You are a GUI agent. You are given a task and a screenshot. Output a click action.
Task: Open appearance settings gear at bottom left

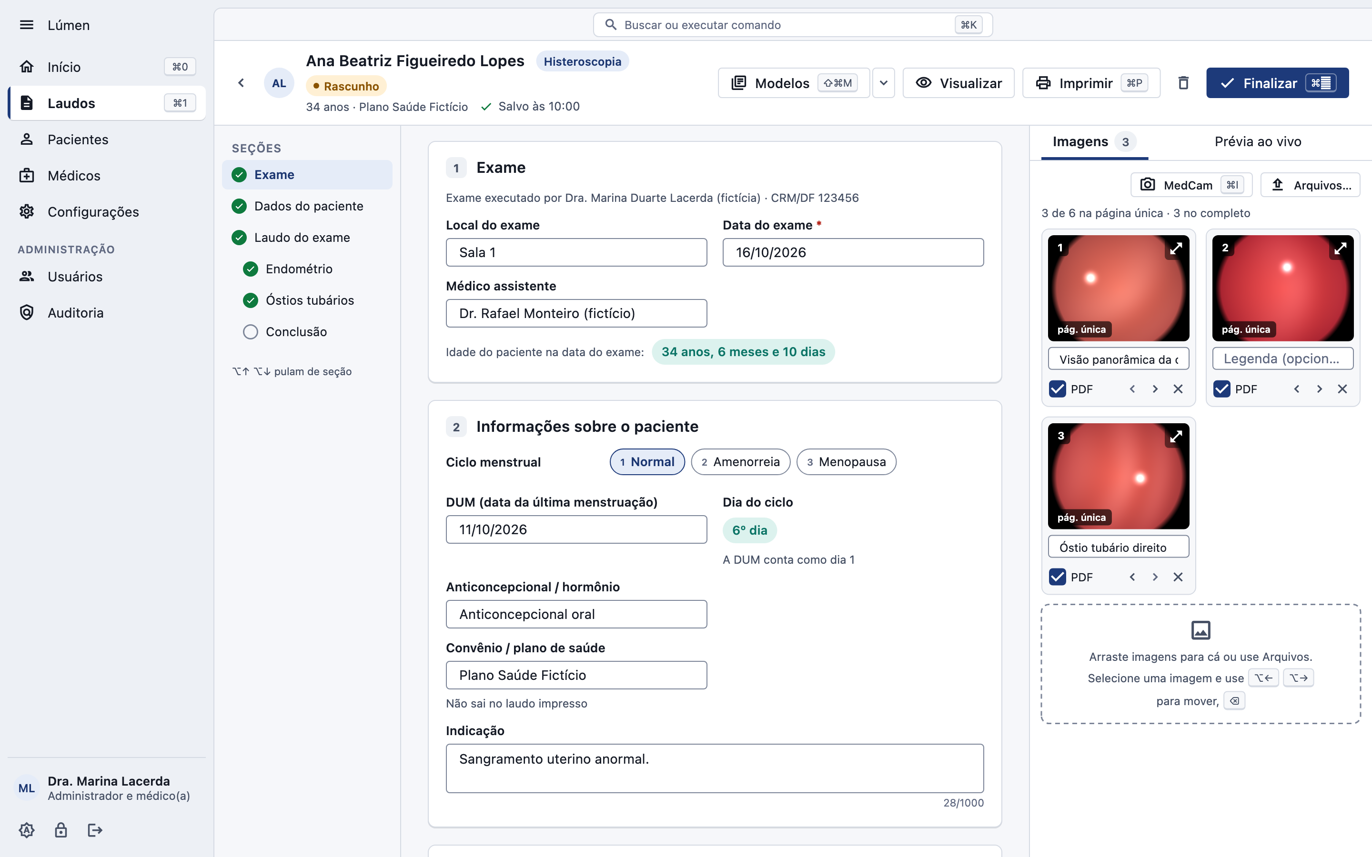27,830
